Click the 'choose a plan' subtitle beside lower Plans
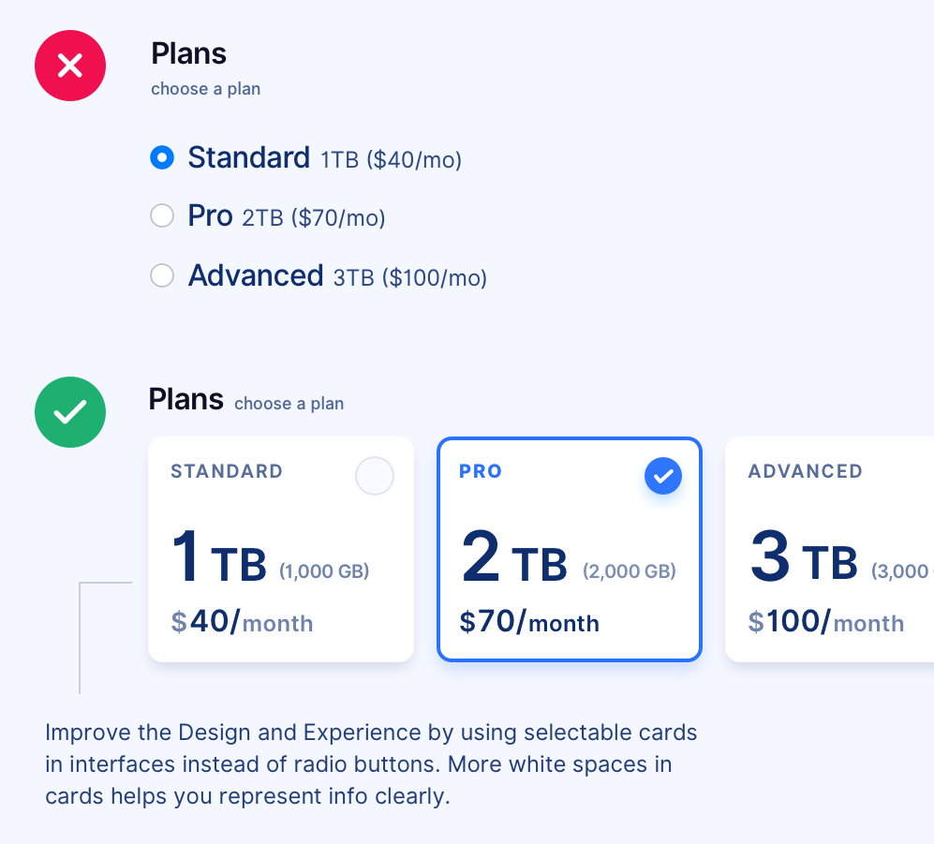 (289, 403)
